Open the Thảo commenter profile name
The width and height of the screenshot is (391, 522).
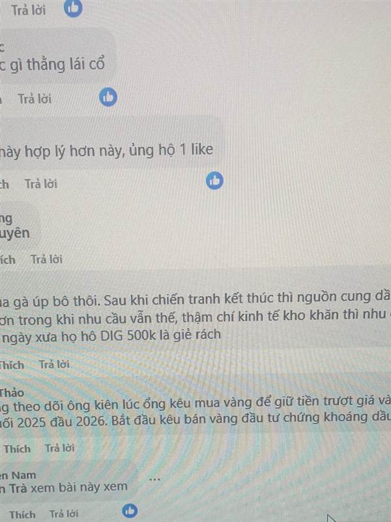pos(12,393)
